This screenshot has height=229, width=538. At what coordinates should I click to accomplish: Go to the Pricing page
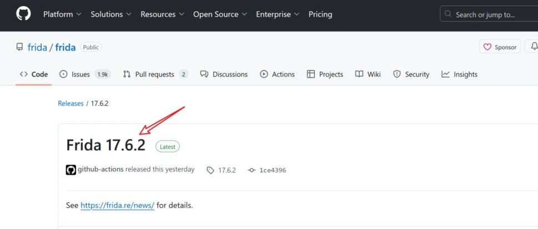point(320,14)
